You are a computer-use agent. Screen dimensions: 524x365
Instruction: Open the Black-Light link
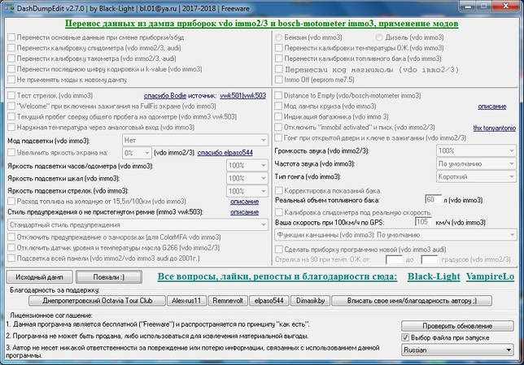pyautogui.click(x=434, y=276)
